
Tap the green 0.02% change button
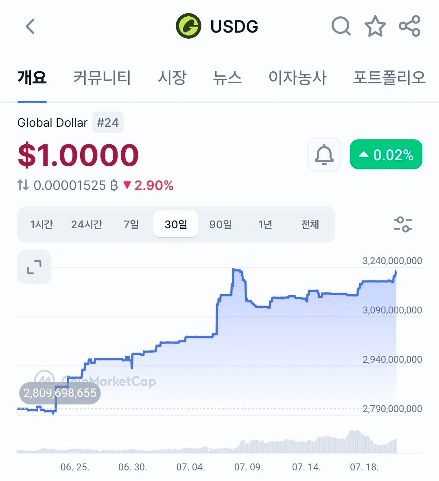(x=386, y=154)
